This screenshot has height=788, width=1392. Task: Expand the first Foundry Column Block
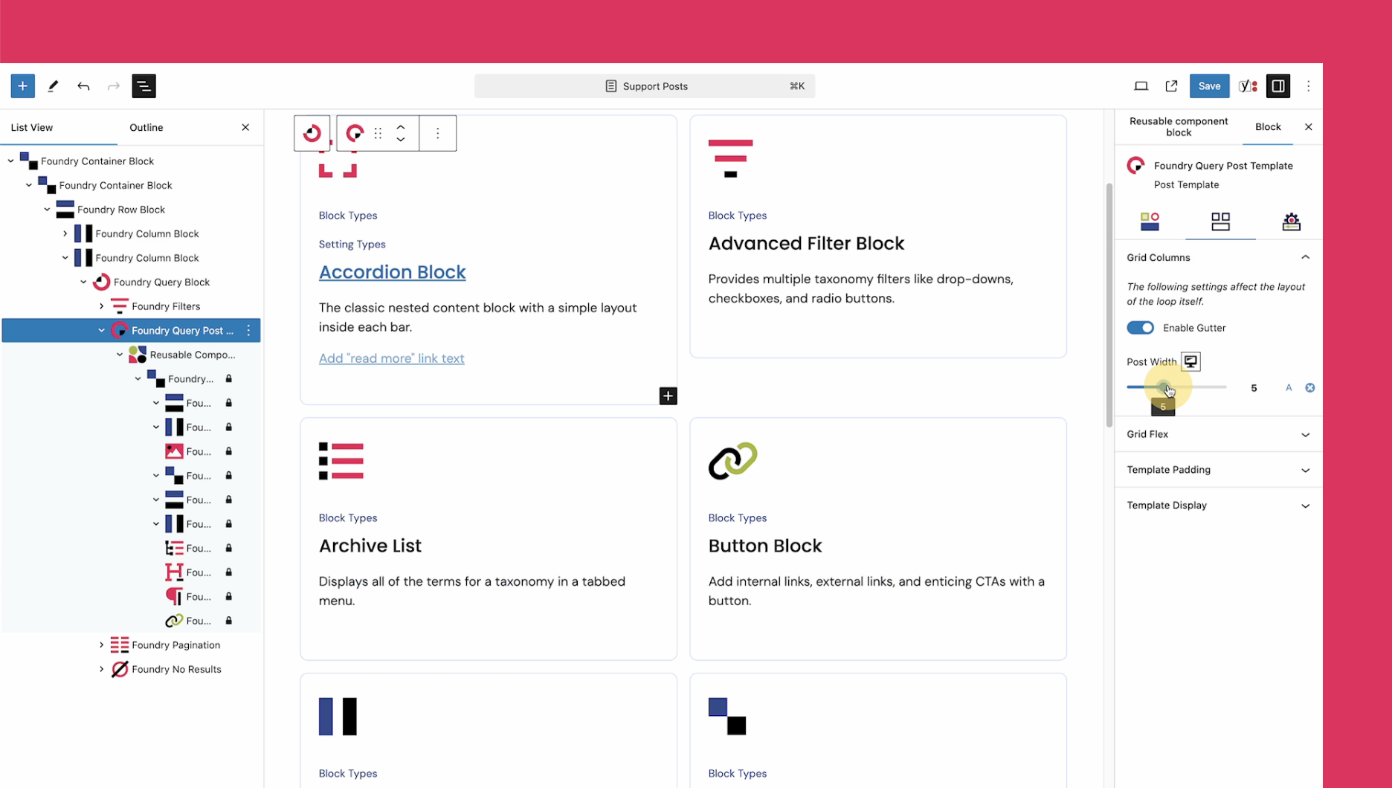(65, 233)
